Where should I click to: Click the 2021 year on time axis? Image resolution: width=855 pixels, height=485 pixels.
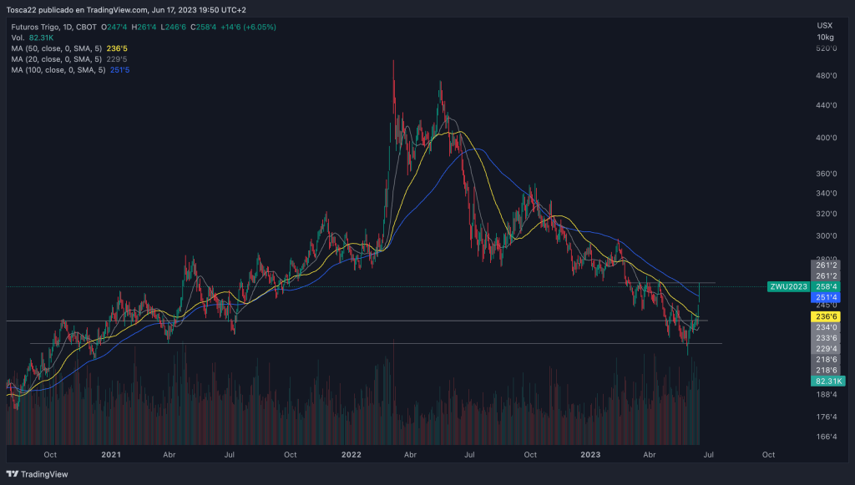[111, 455]
